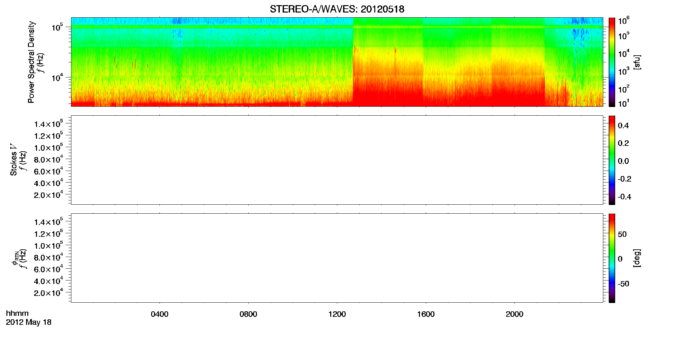
Task: Click the power spectral density spectrogram
Action: point(337,62)
